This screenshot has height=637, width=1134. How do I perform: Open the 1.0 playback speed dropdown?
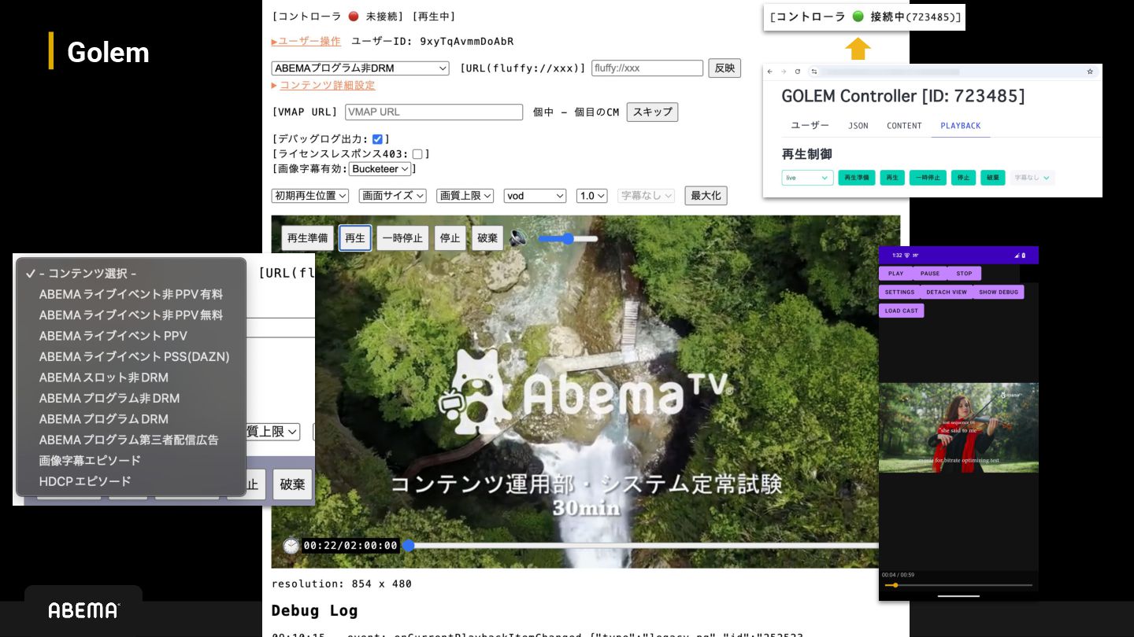coord(591,196)
